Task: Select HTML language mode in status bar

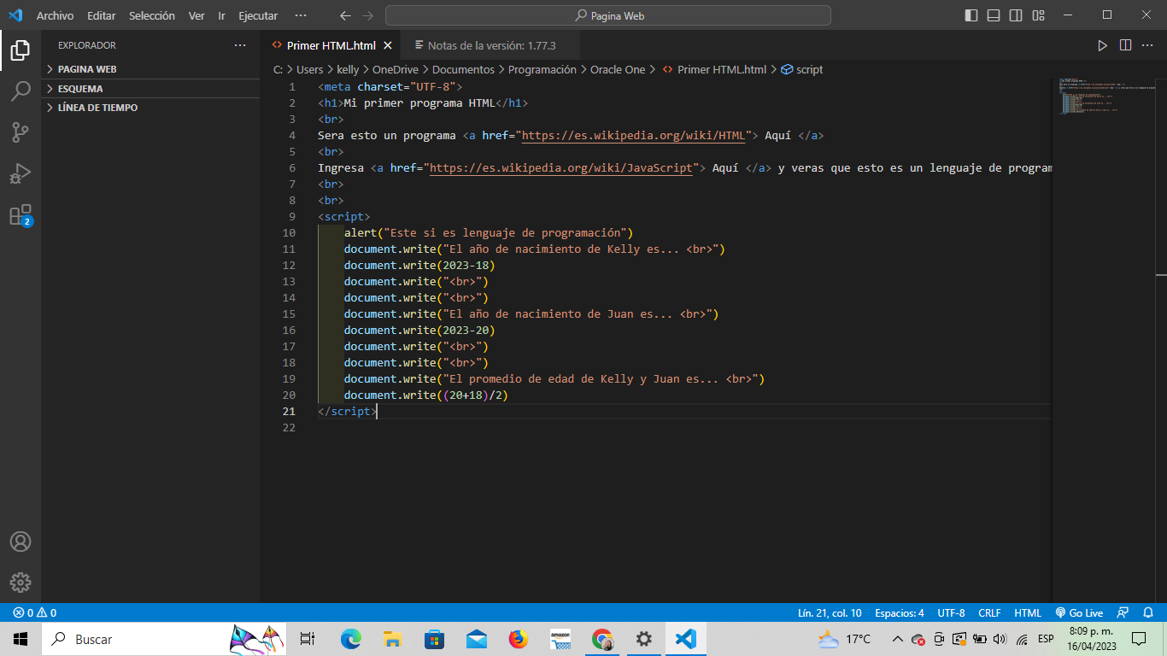Action: [x=1028, y=612]
